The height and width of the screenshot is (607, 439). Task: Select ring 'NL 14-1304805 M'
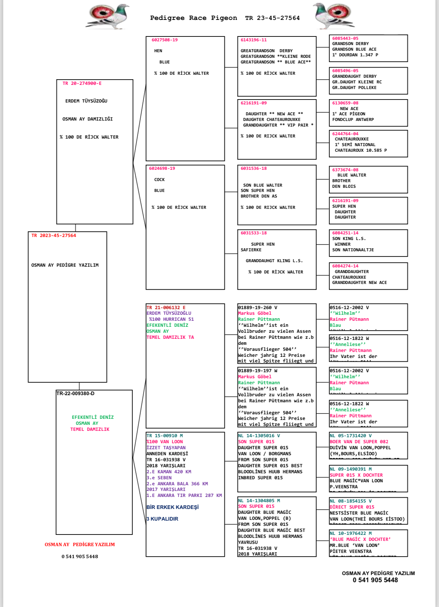pos(259,501)
